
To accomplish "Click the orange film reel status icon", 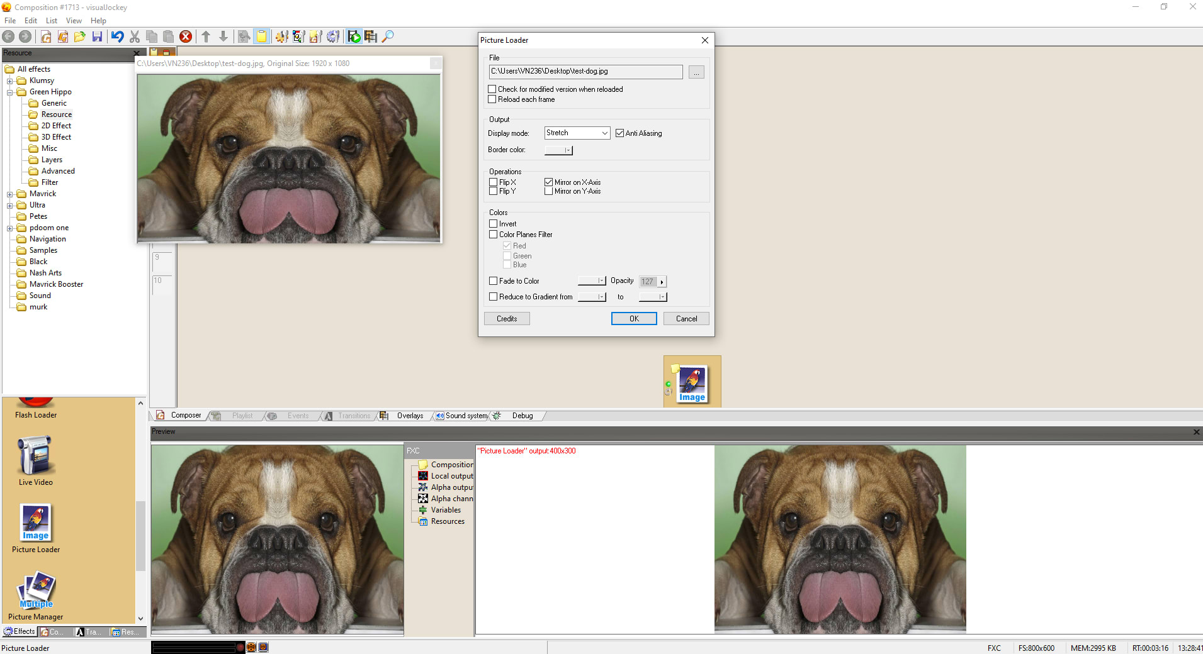I will pyautogui.click(x=251, y=647).
